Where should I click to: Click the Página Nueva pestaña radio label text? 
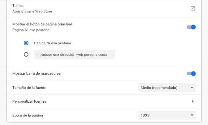[53, 43]
